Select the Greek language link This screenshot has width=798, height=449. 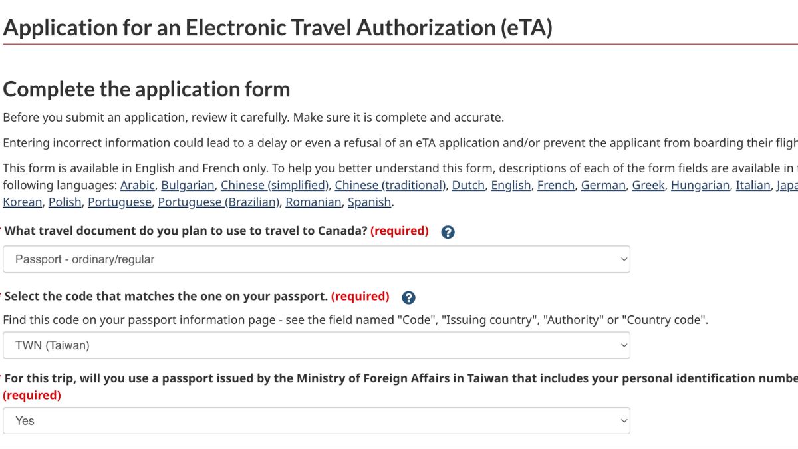[648, 186]
